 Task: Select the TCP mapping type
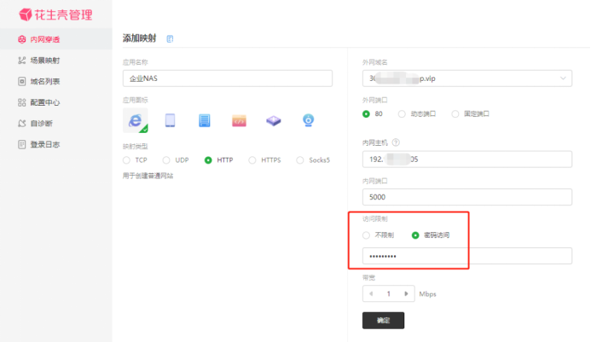(x=128, y=159)
